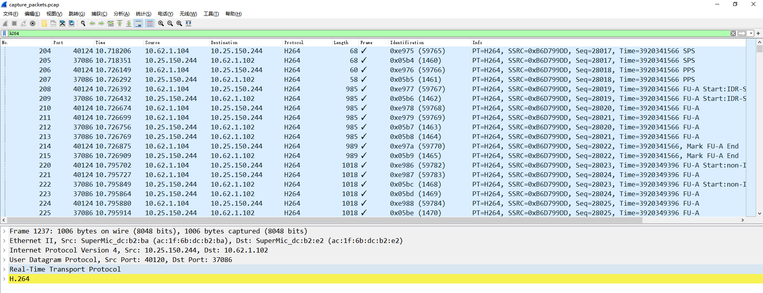The image size is (763, 293).
Task: Open the 捕获(C) menu
Action: pos(99,14)
